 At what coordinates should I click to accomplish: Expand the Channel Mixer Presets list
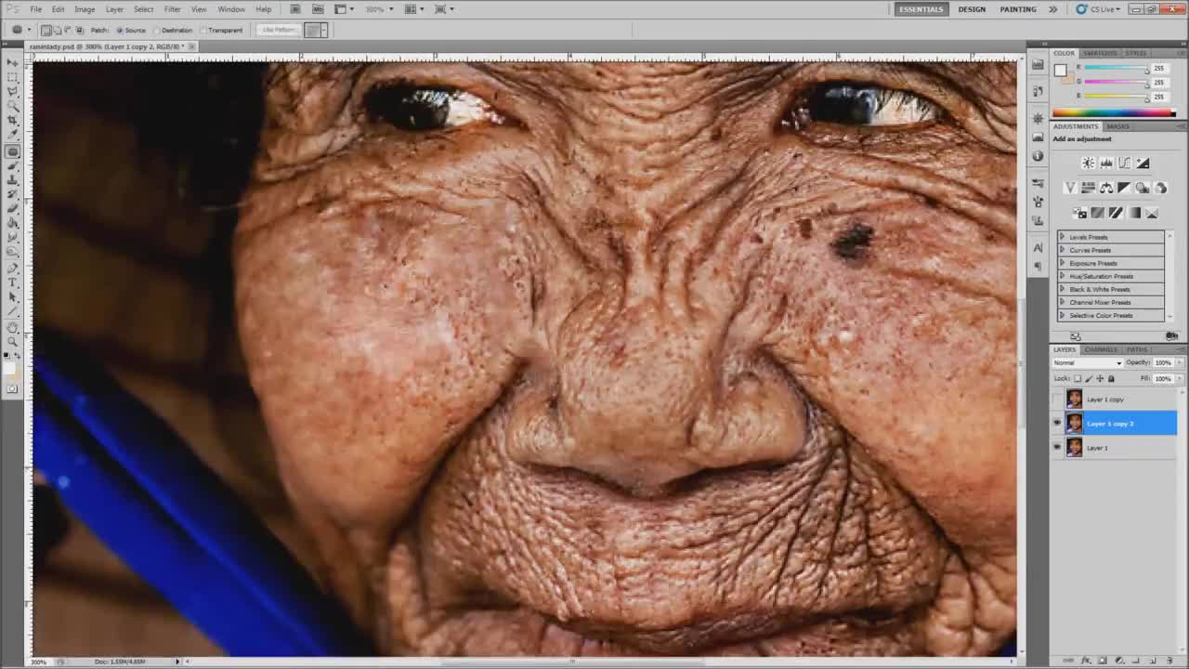1062,302
